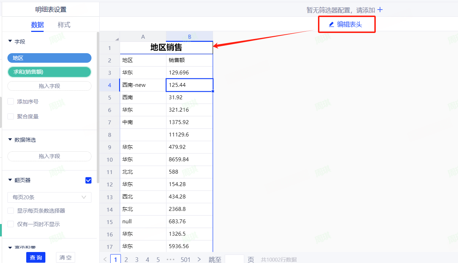Select column A header
The image size is (458, 263).
[143, 37]
